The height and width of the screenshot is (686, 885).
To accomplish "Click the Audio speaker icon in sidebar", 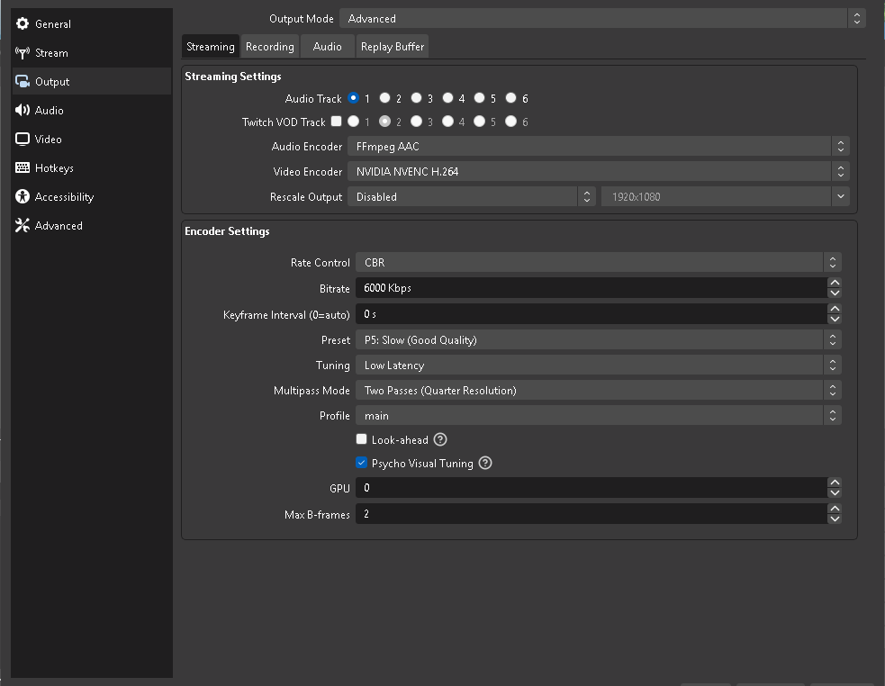I will 23,110.
